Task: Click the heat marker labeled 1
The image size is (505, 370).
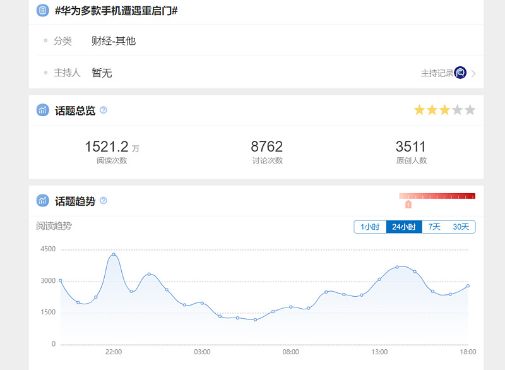Action: point(408,204)
